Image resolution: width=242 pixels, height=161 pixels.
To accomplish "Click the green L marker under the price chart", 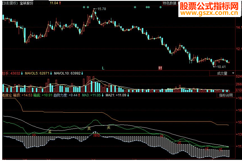I will pos(103,68).
